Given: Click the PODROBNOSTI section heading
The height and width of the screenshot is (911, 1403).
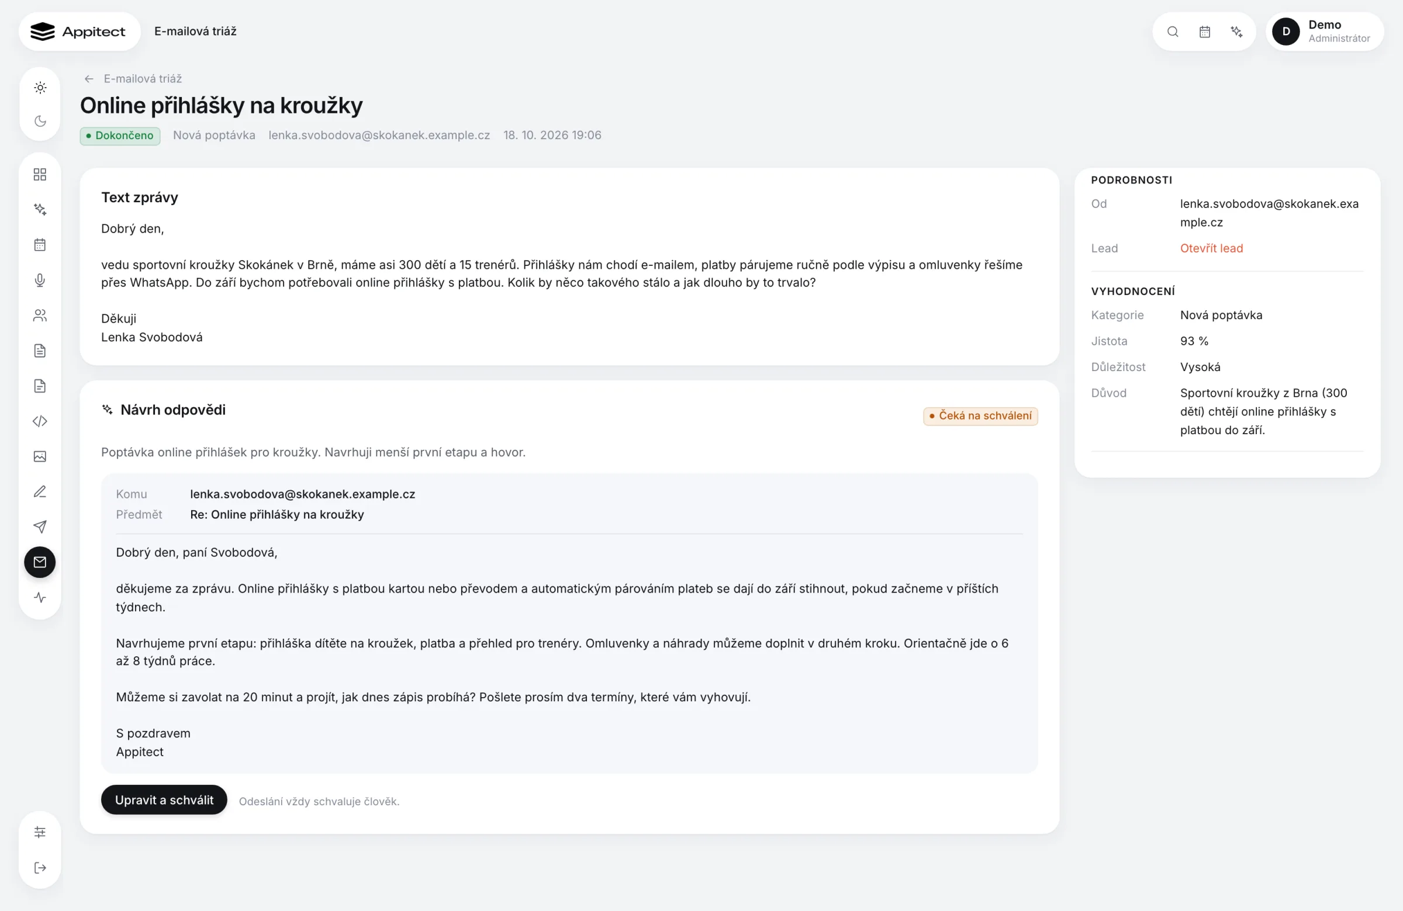Looking at the screenshot, I should pos(1131,180).
